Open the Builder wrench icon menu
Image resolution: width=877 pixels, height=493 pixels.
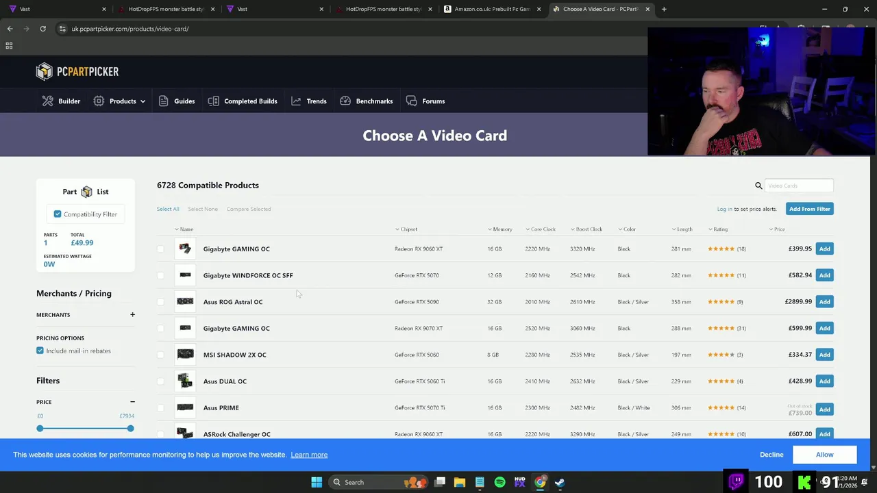click(x=47, y=101)
